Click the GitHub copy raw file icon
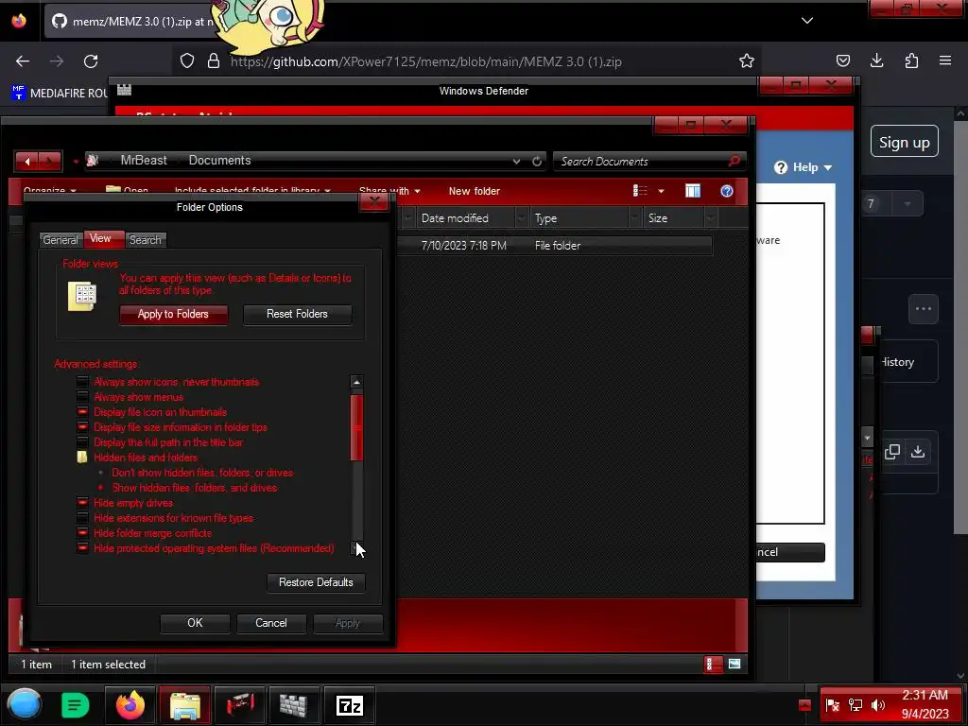The width and height of the screenshot is (968, 726). click(892, 452)
